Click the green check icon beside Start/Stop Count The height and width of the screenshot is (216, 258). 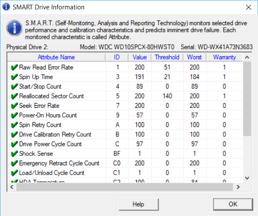point(14,86)
